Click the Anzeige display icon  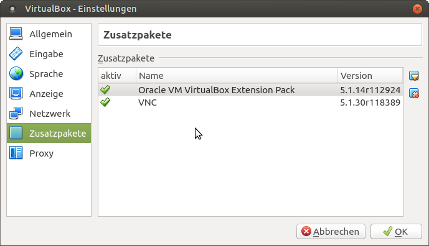click(16, 93)
